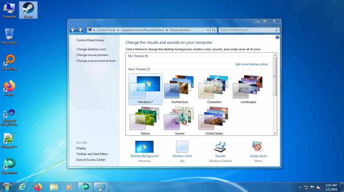Open the network tray icon
Image resolution: width=344 pixels, height=192 pixels.
(x=306, y=187)
